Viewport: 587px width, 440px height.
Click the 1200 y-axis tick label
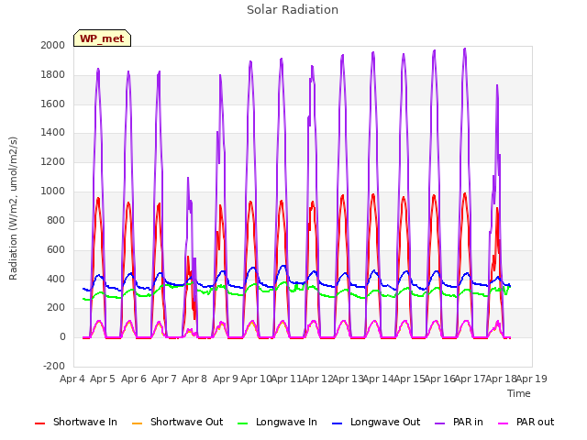53,162
